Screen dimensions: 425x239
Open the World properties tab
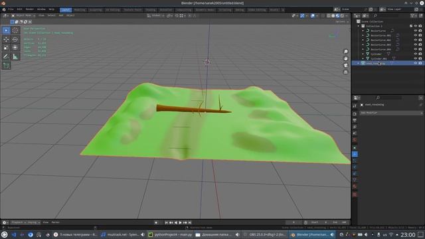click(x=355, y=140)
